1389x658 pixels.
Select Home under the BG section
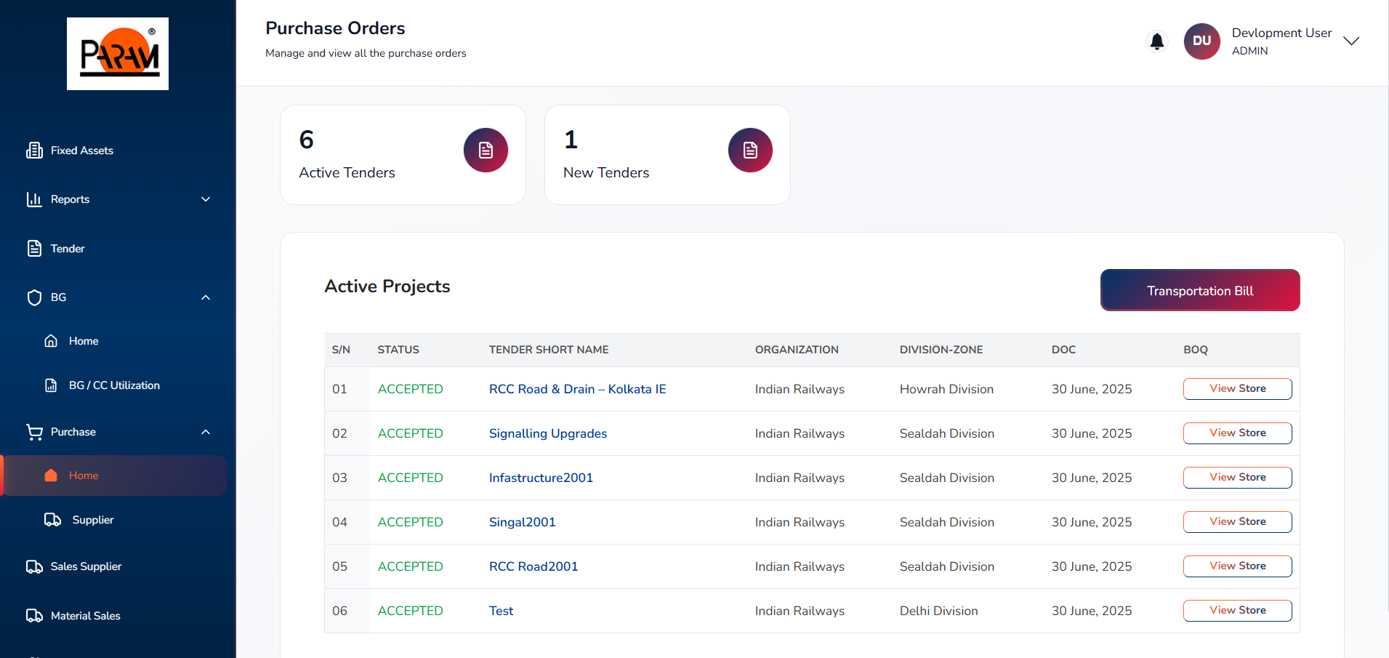[x=84, y=341]
